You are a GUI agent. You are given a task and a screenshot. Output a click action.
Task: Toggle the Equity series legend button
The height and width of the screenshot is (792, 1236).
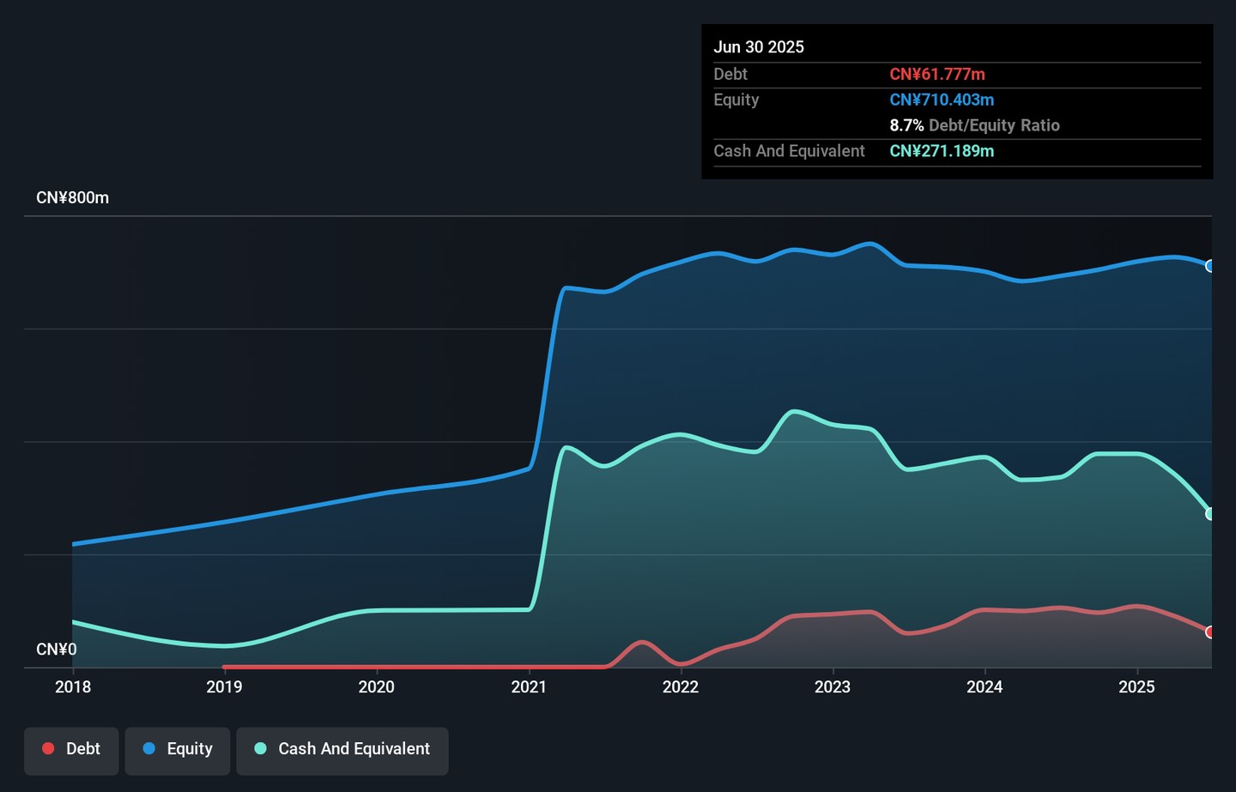[178, 751]
